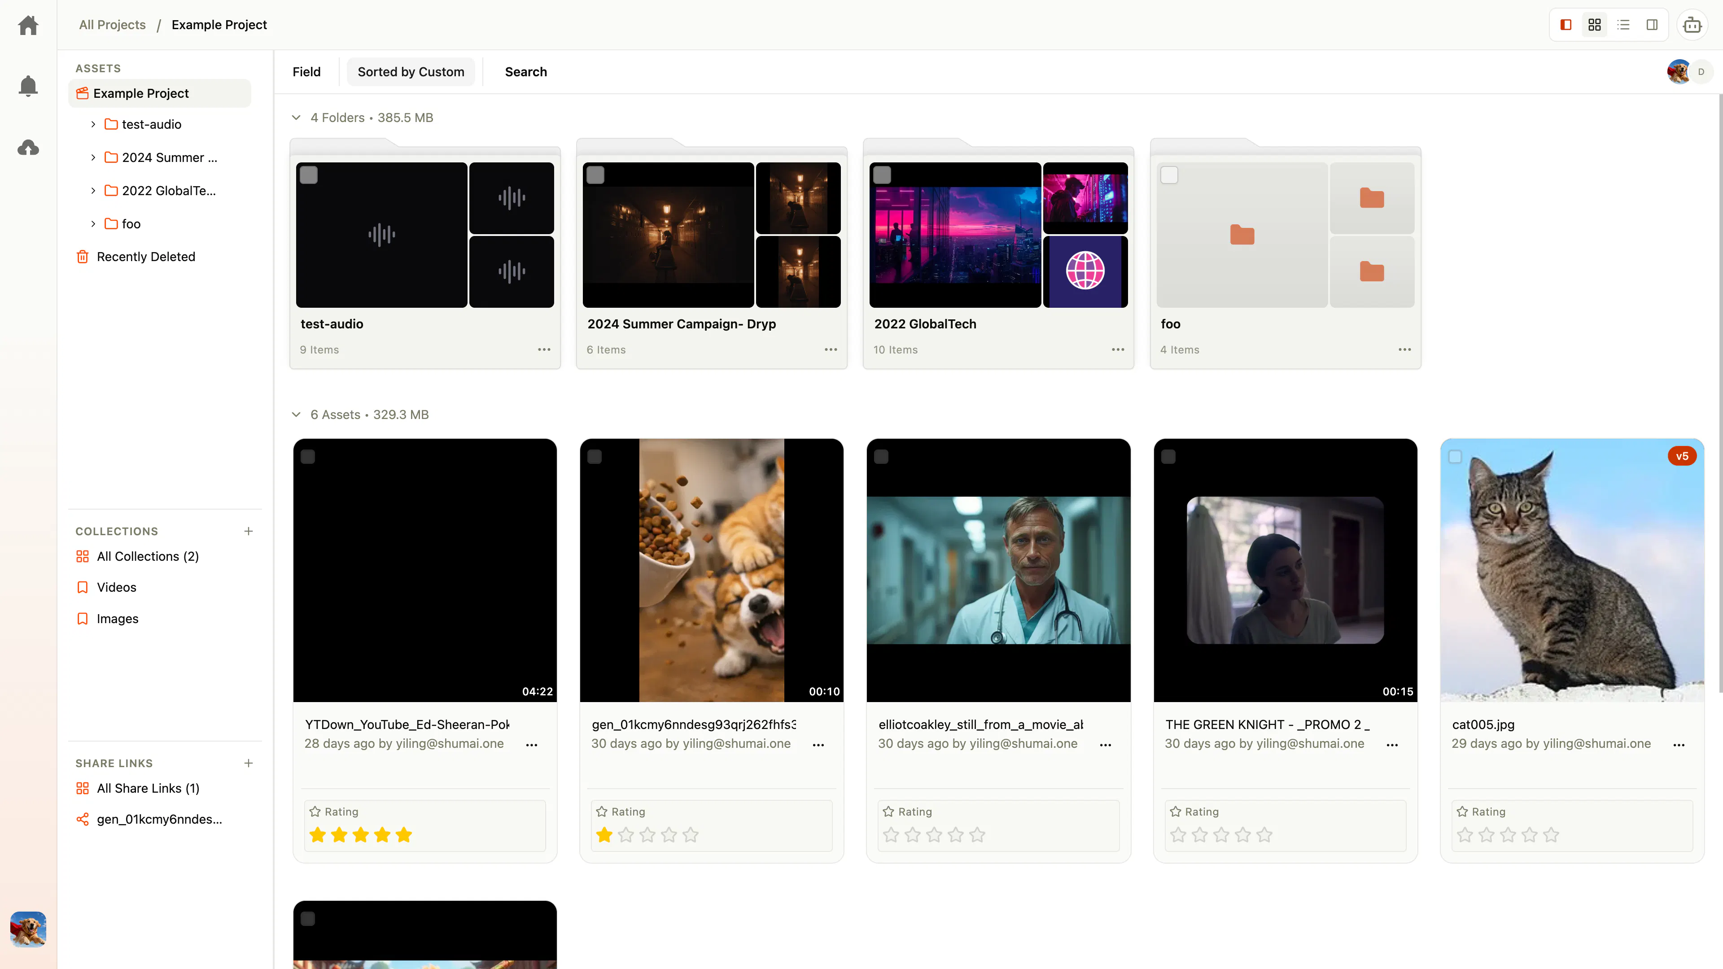
Task: Open the corgi video thumbnail
Action: tap(712, 571)
